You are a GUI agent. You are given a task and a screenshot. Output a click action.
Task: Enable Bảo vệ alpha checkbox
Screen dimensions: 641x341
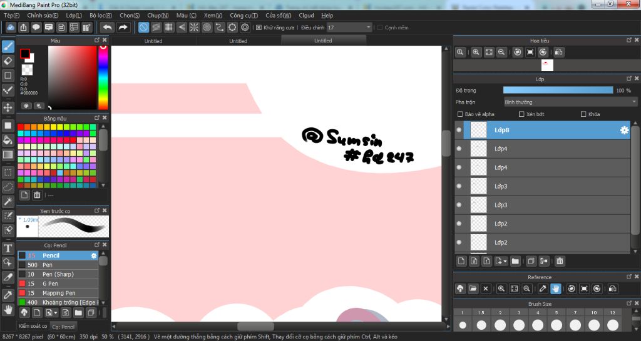tap(460, 114)
